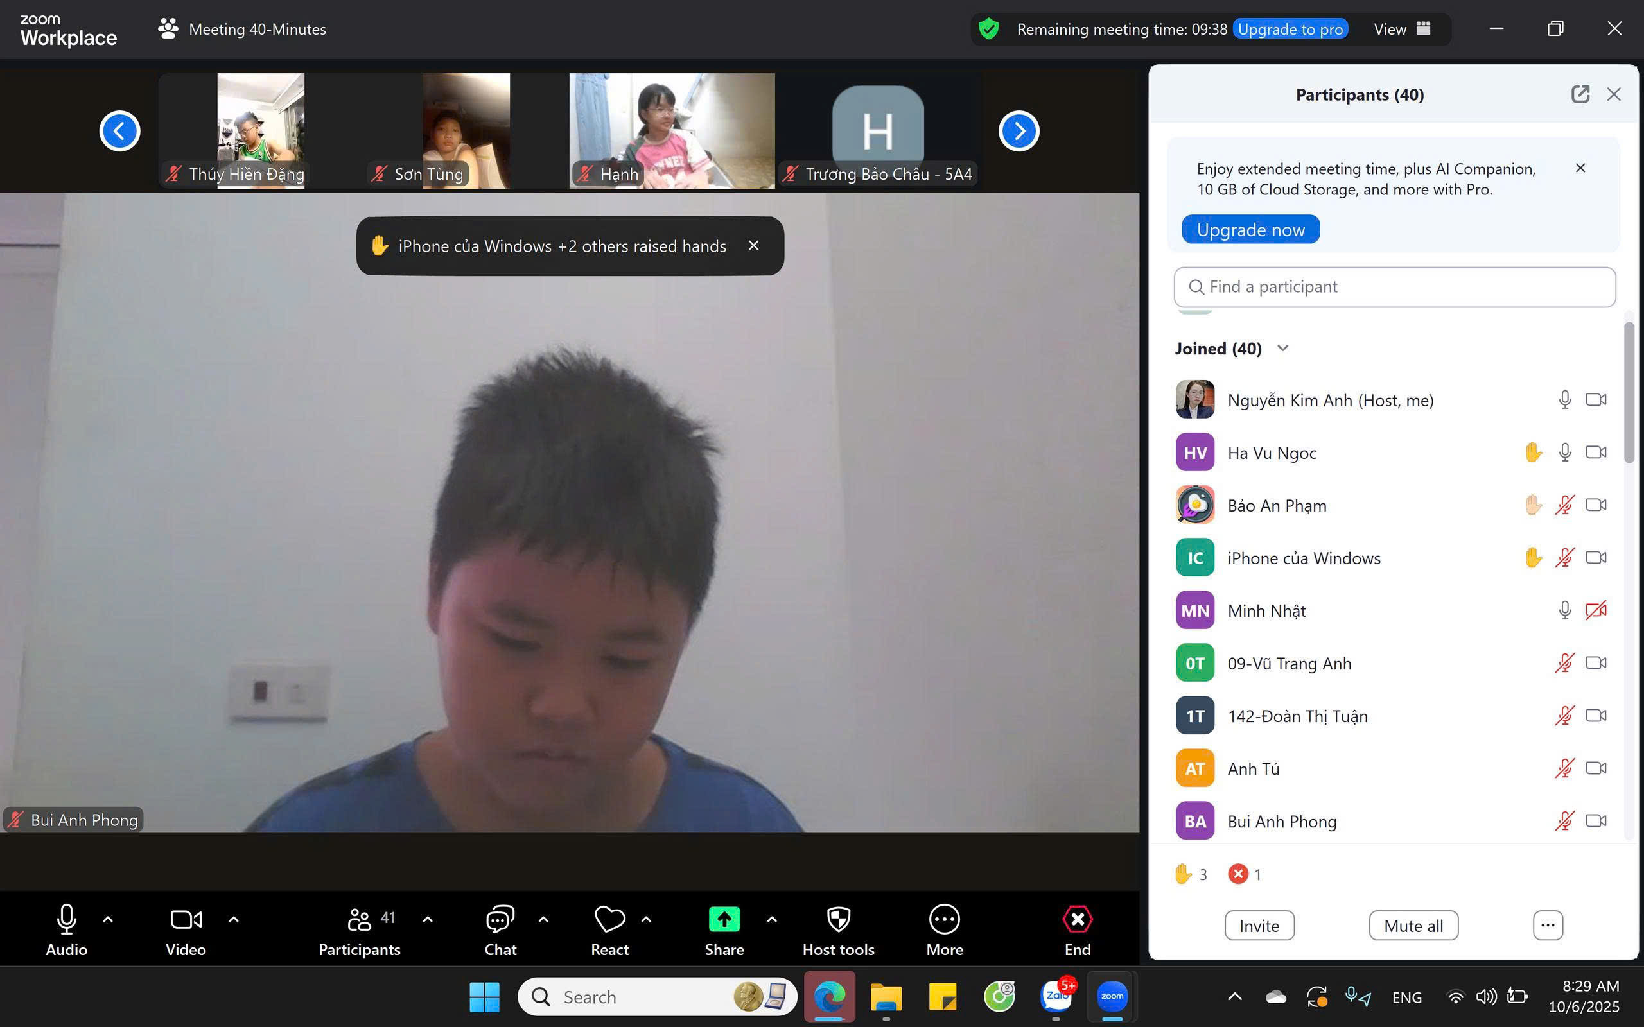Click the Find a participant field
1644x1027 pixels.
[1394, 288]
